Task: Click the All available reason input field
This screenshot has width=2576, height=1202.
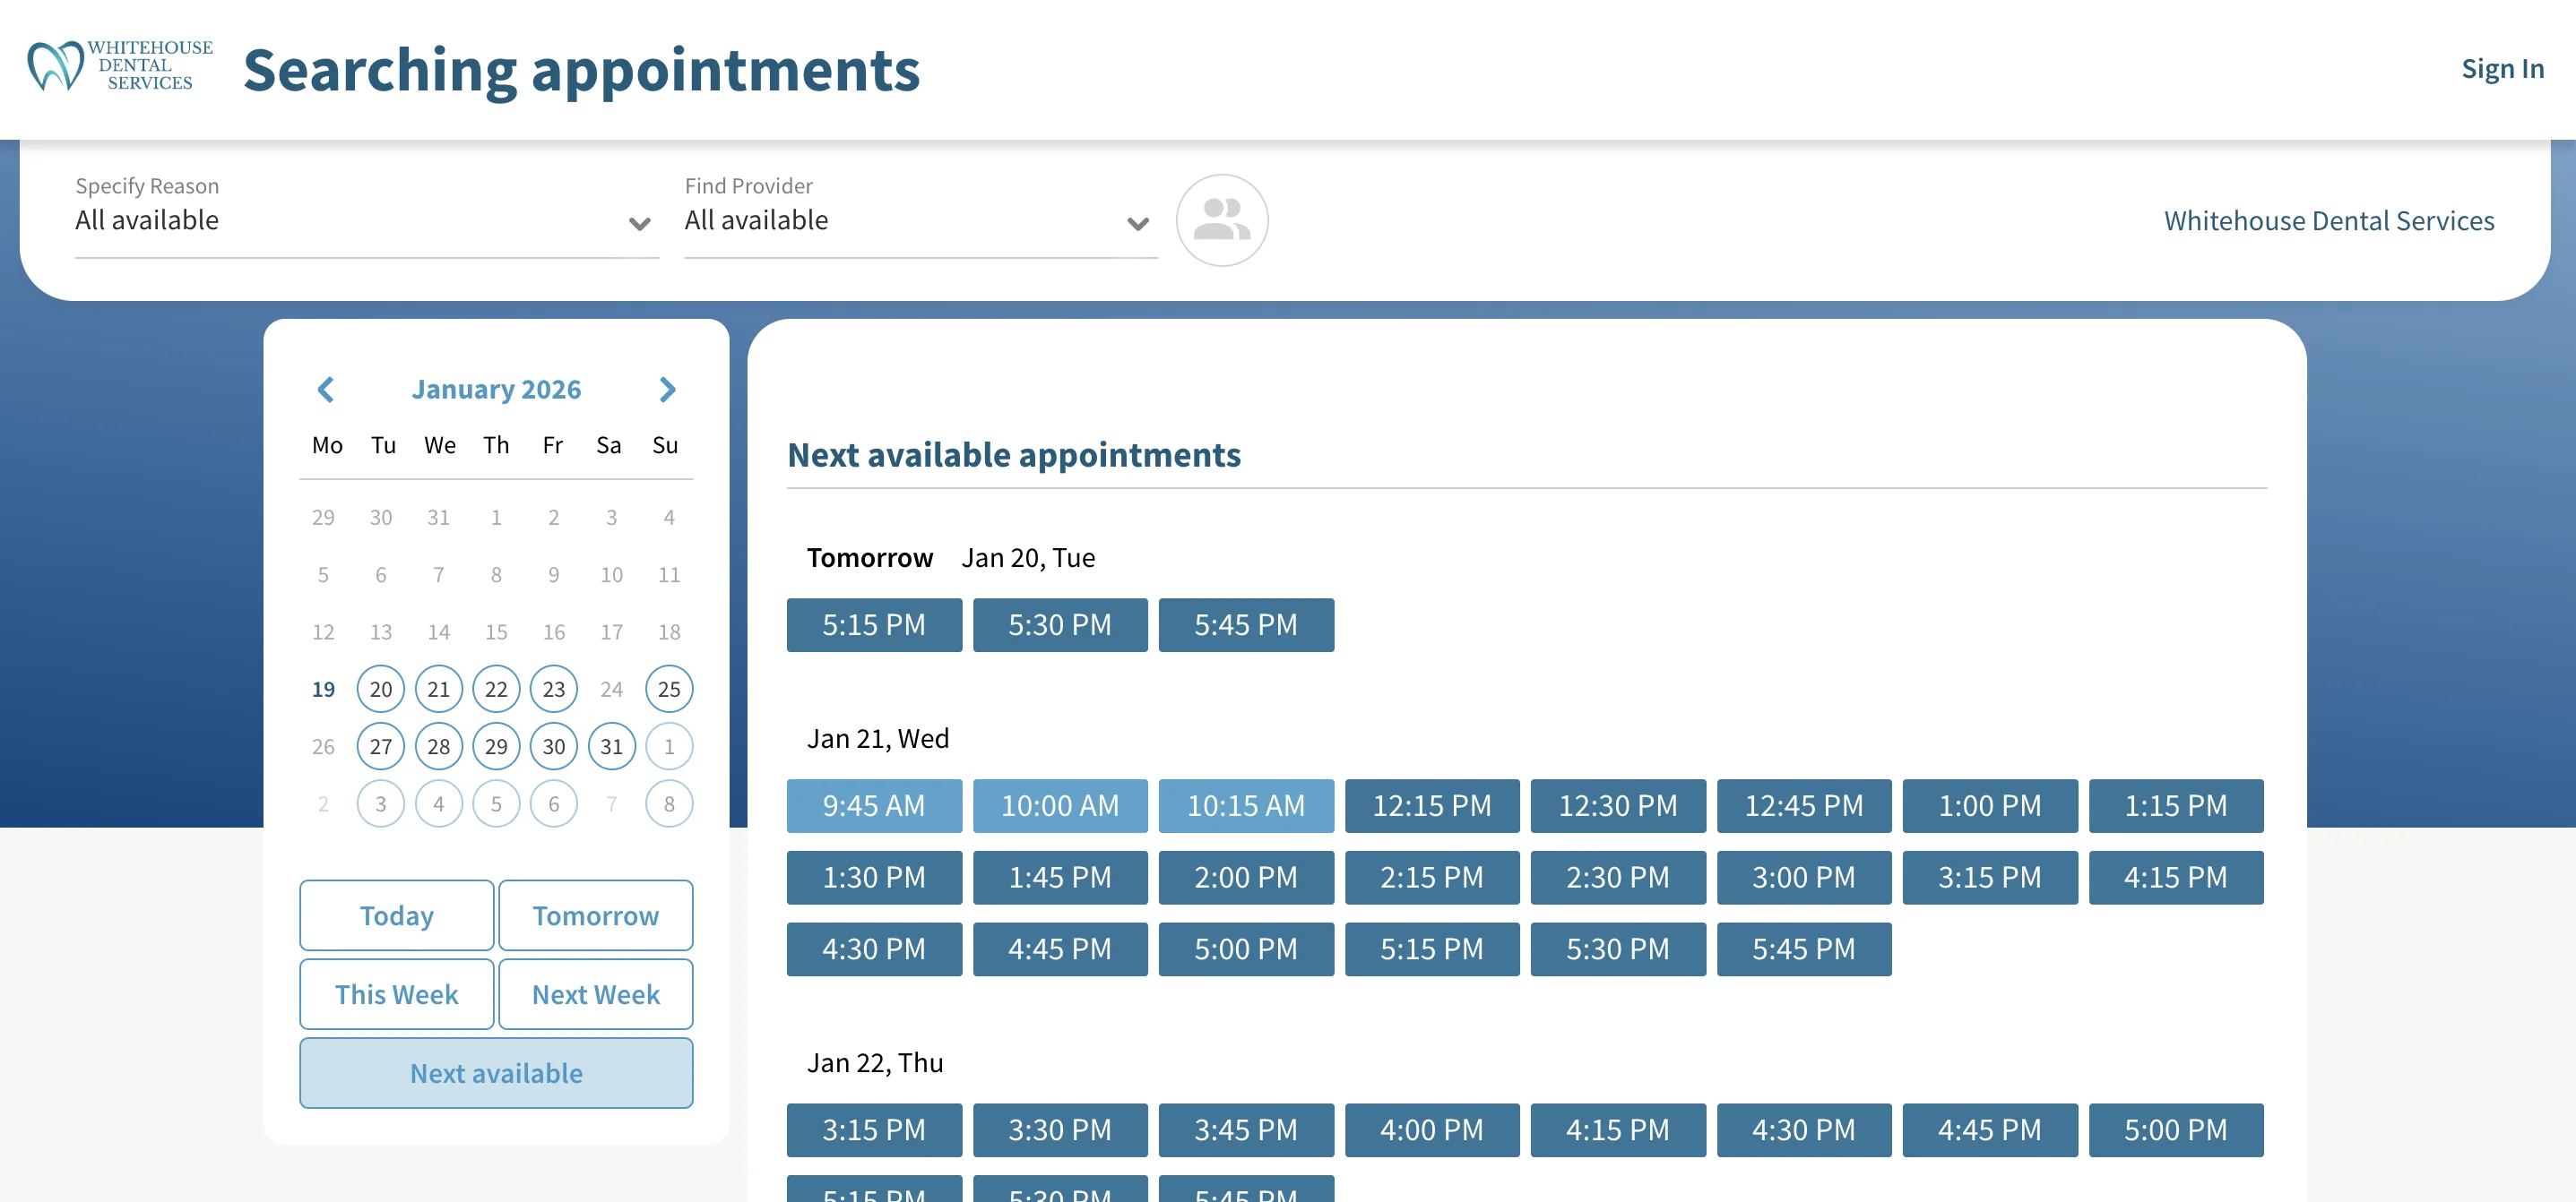Action: point(300,219)
